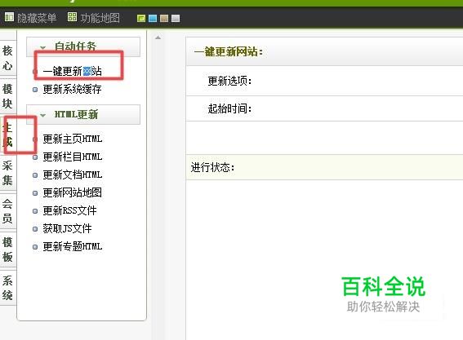Collapse the HTML更新 section arrow
This screenshot has height=340, width=463.
pos(43,115)
